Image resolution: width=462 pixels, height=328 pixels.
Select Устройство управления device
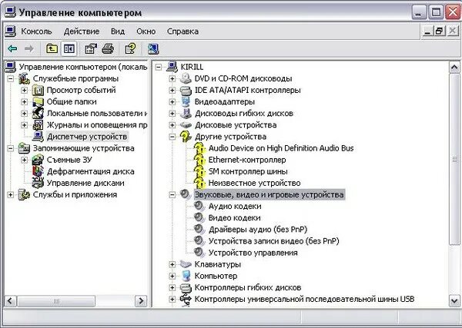(253, 253)
